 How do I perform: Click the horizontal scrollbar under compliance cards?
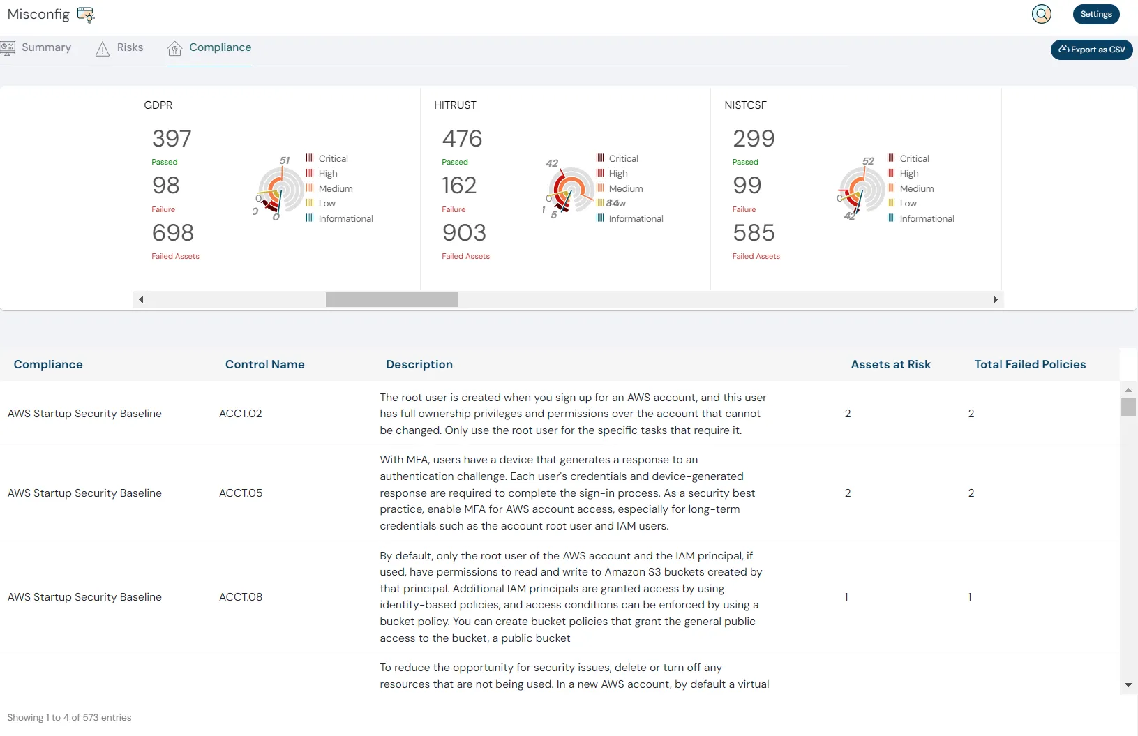click(391, 299)
